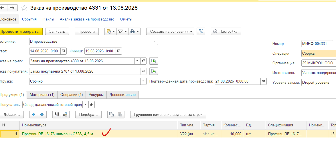Click the Изготовитель field

click(x=319, y=73)
